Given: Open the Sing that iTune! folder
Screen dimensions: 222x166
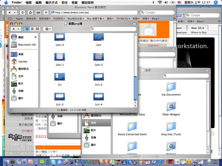Looking at the screenshot, I should [x=171, y=129].
